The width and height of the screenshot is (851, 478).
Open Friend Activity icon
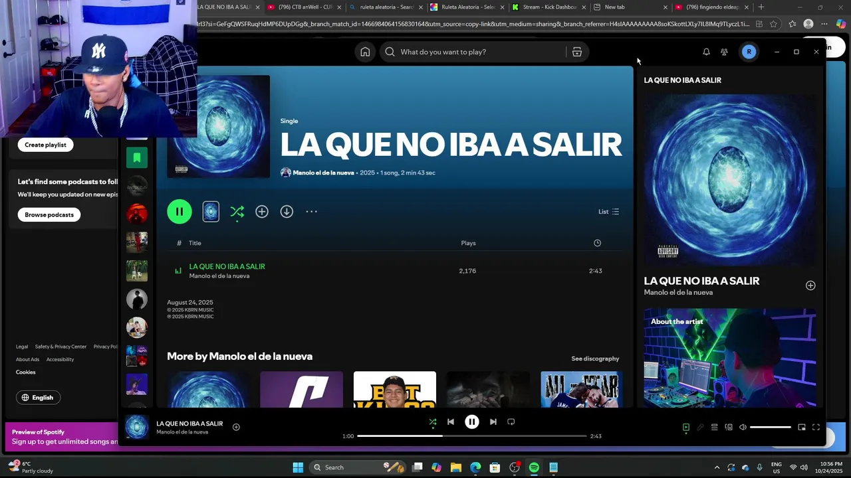tap(724, 52)
